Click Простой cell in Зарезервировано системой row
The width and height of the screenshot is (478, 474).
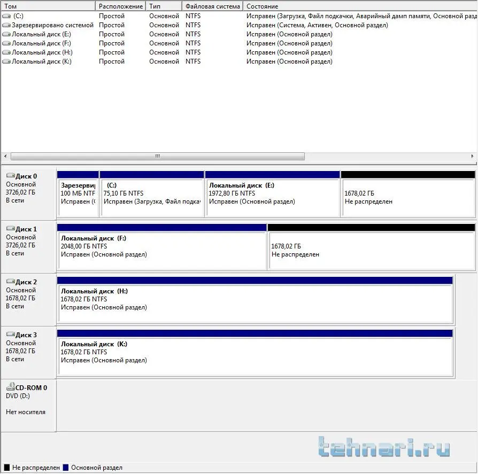pos(112,25)
